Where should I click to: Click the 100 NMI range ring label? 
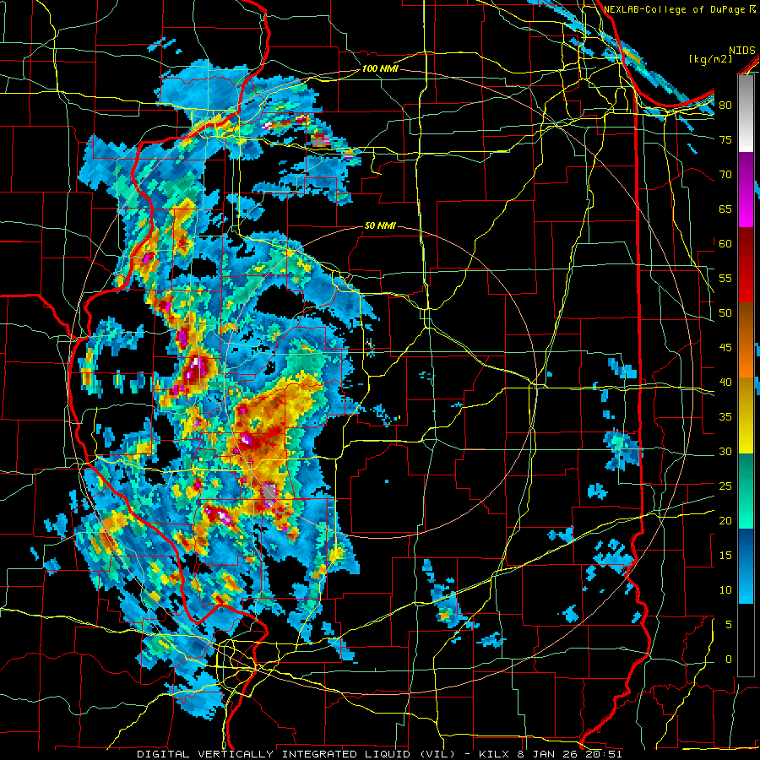[380, 68]
